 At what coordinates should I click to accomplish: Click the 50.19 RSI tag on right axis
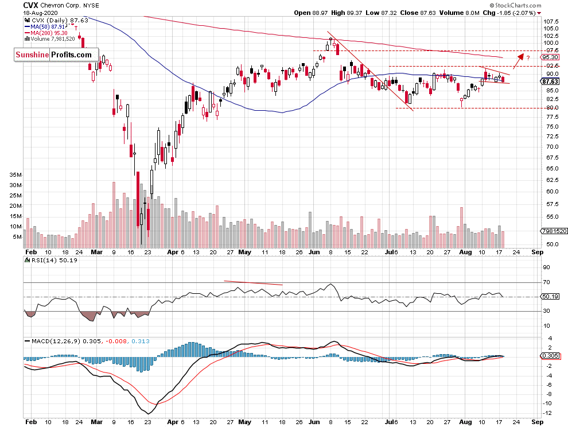[x=550, y=297]
